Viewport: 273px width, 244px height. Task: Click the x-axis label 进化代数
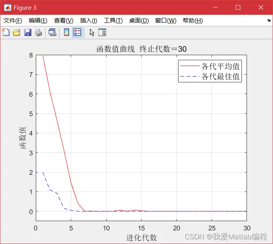[x=142, y=237]
